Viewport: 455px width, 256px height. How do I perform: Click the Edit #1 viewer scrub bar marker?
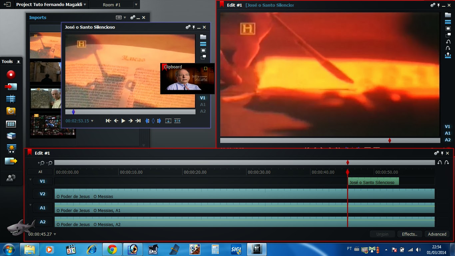pos(389,140)
